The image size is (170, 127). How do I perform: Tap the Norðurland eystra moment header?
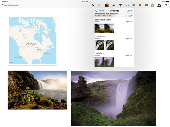pyautogui.click(x=114, y=21)
